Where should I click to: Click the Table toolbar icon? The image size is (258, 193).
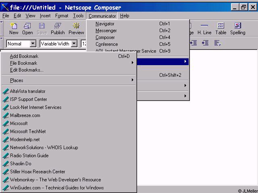(221, 26)
